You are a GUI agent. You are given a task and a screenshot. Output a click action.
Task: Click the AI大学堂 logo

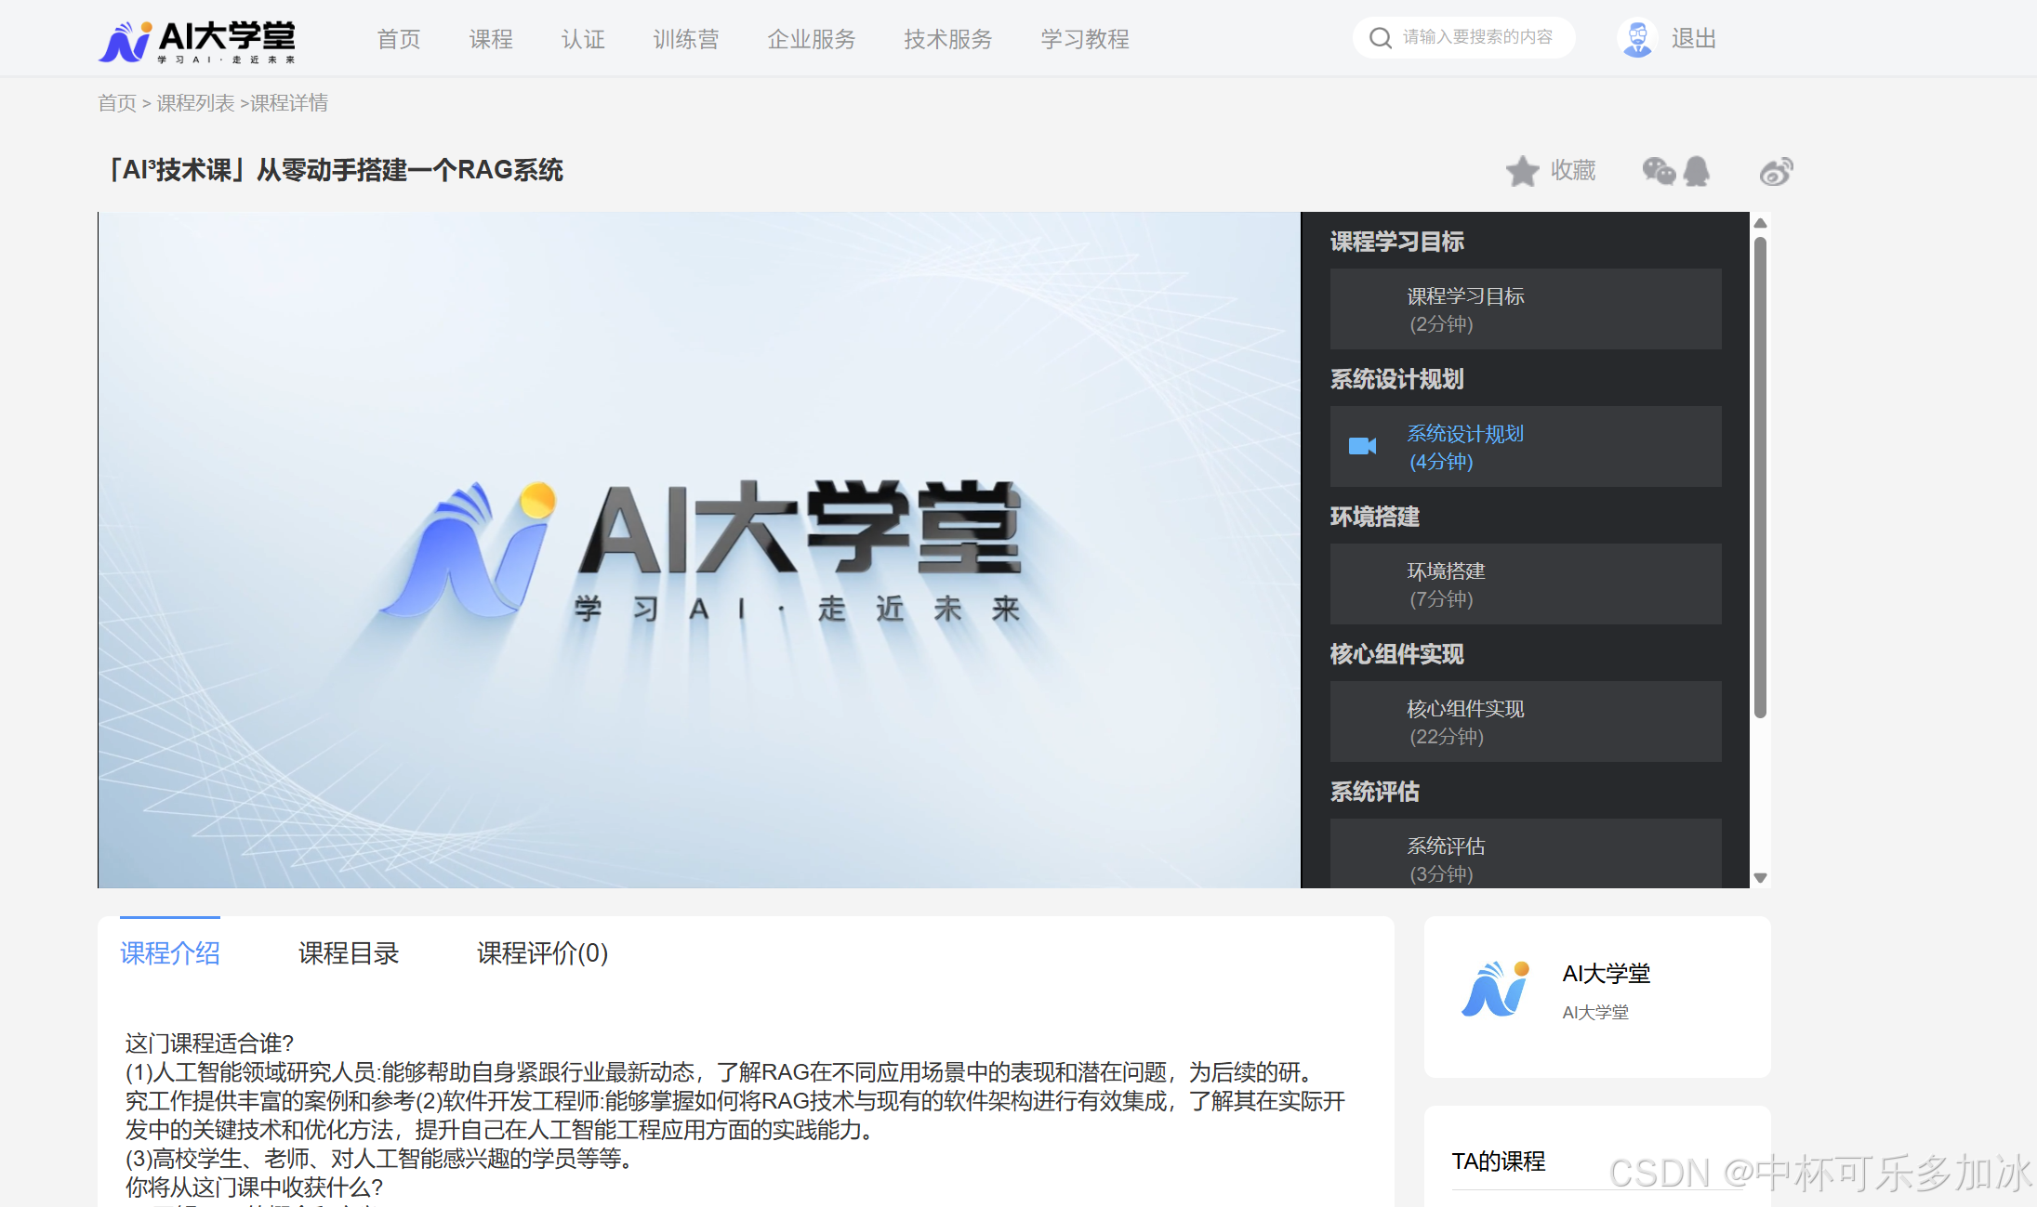(x=197, y=41)
